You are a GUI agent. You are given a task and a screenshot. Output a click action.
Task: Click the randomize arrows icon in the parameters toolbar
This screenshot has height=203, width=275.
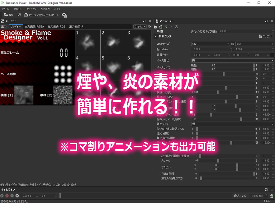(166, 27)
